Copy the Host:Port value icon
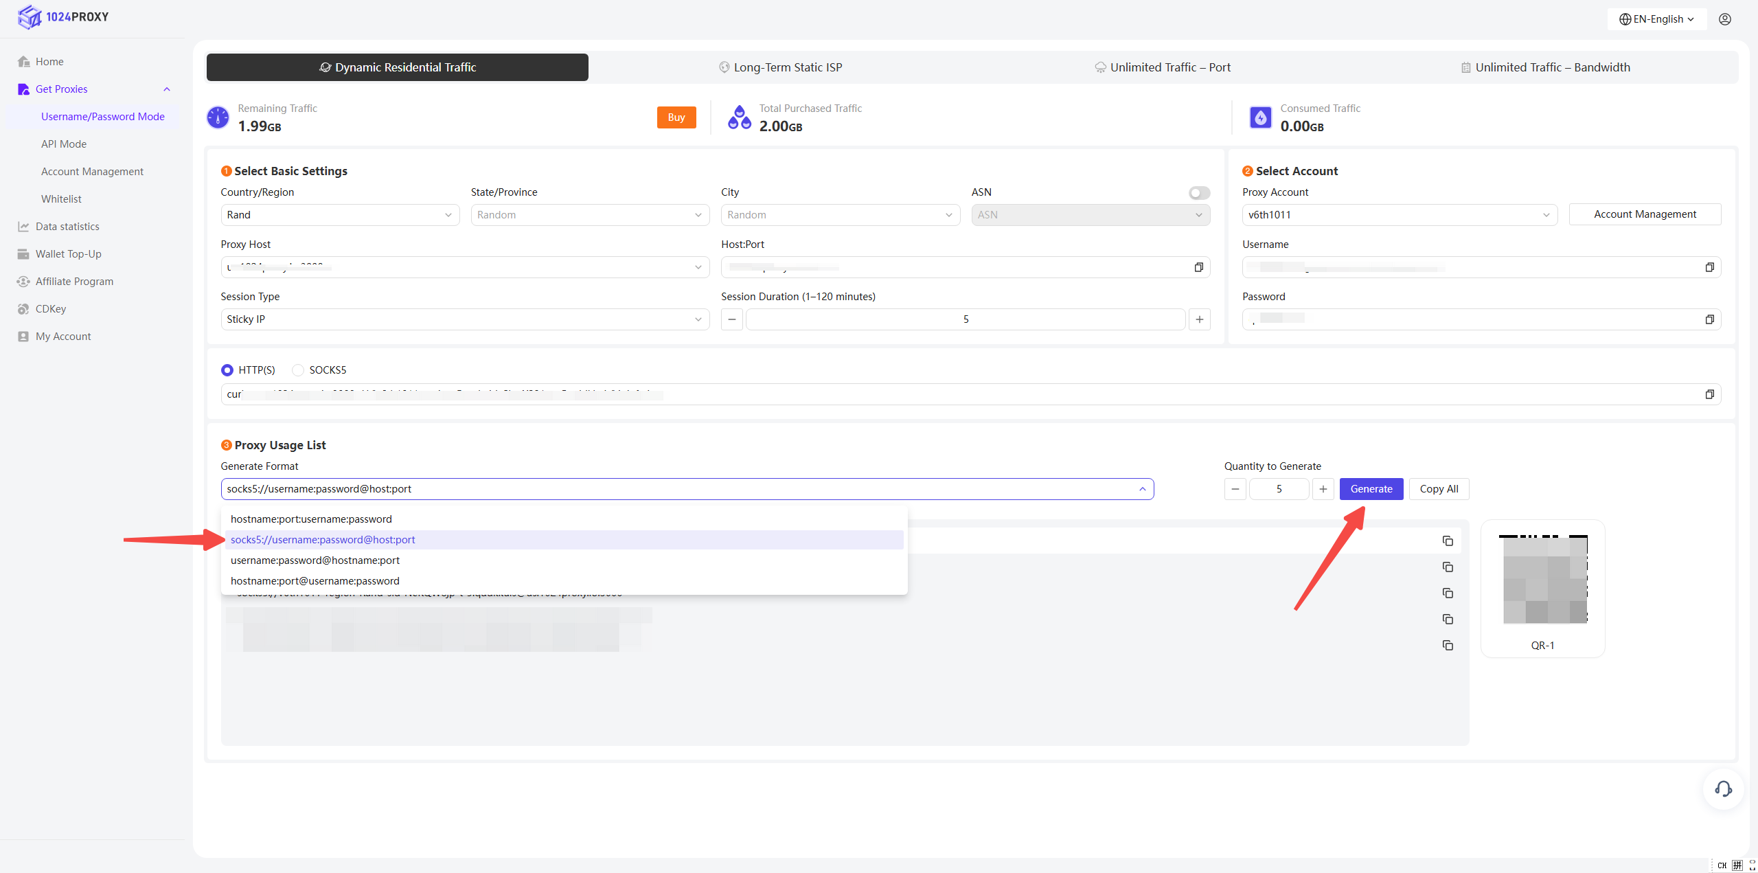This screenshot has height=873, width=1758. [x=1198, y=267]
